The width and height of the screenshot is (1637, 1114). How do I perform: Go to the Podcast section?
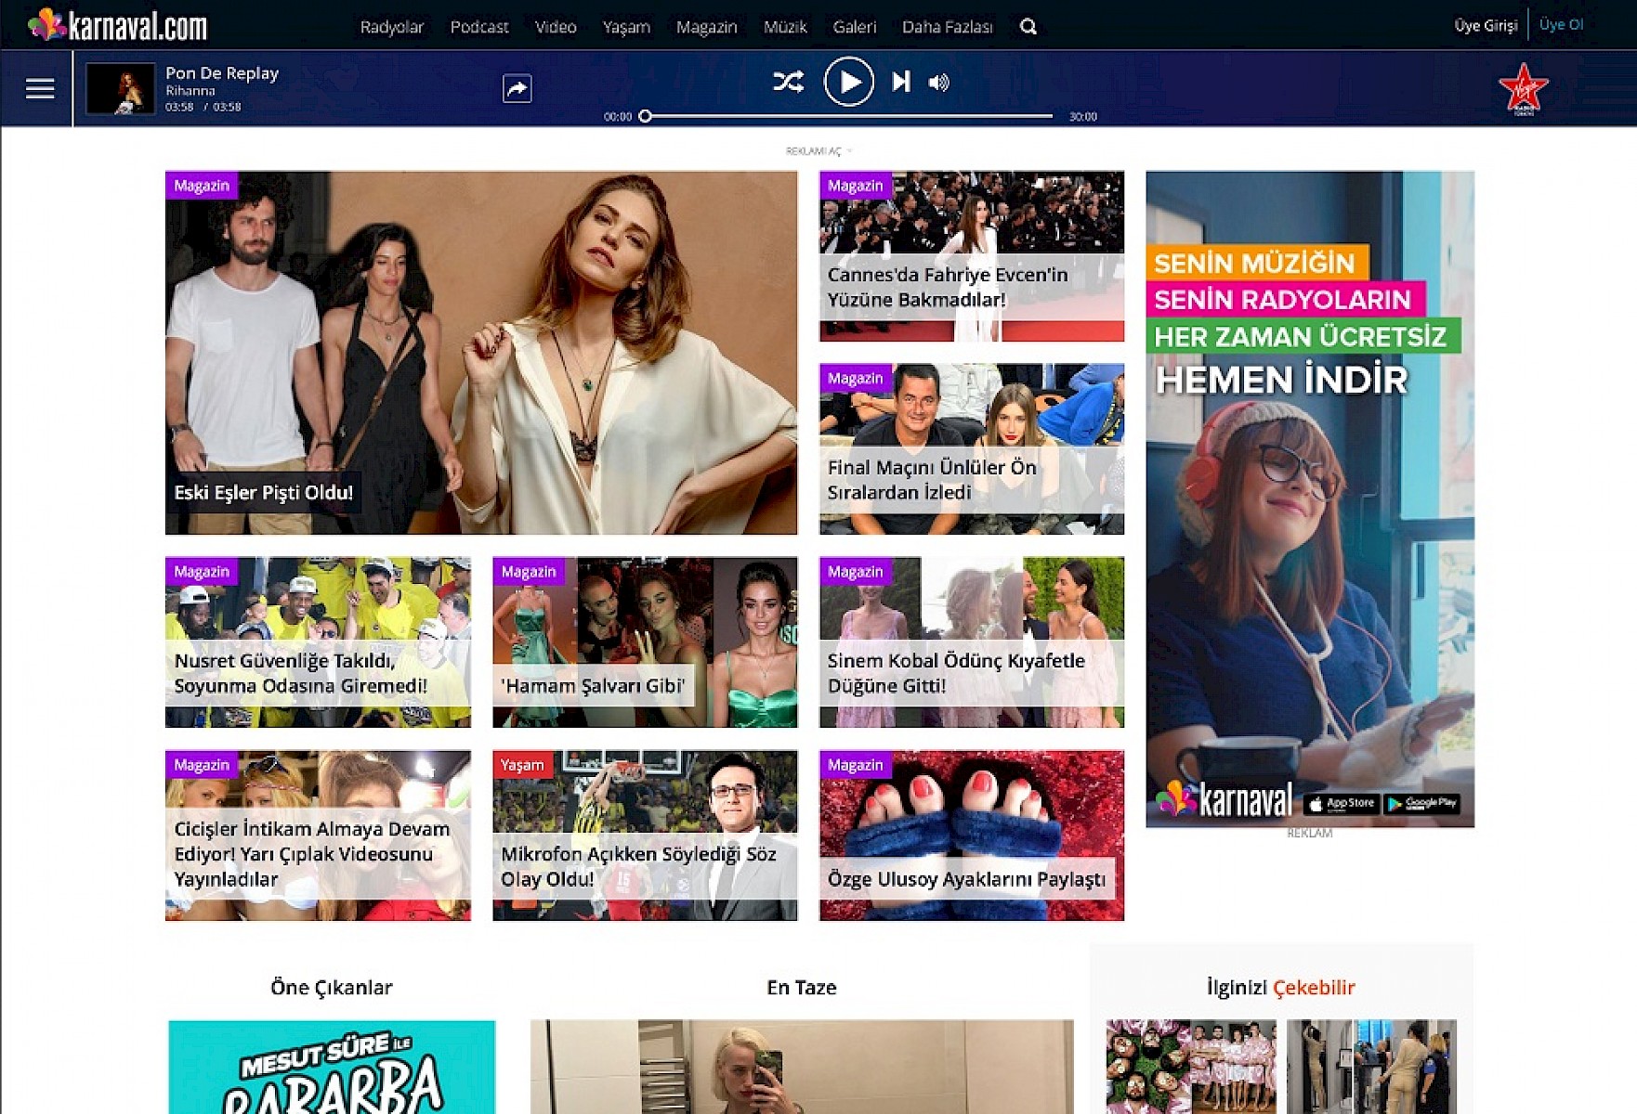point(478,27)
